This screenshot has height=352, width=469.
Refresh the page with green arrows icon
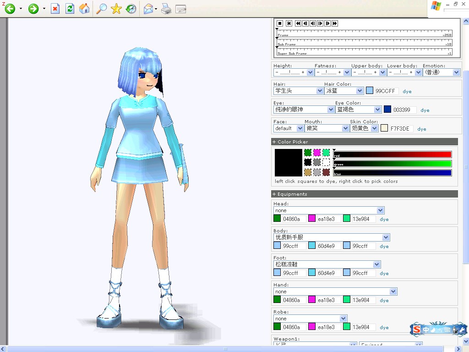click(x=70, y=9)
